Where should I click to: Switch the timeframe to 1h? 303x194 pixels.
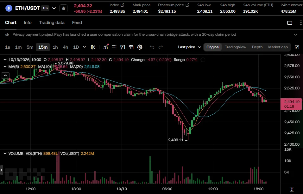[x=55, y=47]
